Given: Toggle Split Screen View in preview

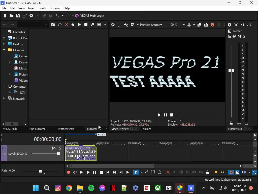Looking at the screenshot, I should (x=132, y=25).
